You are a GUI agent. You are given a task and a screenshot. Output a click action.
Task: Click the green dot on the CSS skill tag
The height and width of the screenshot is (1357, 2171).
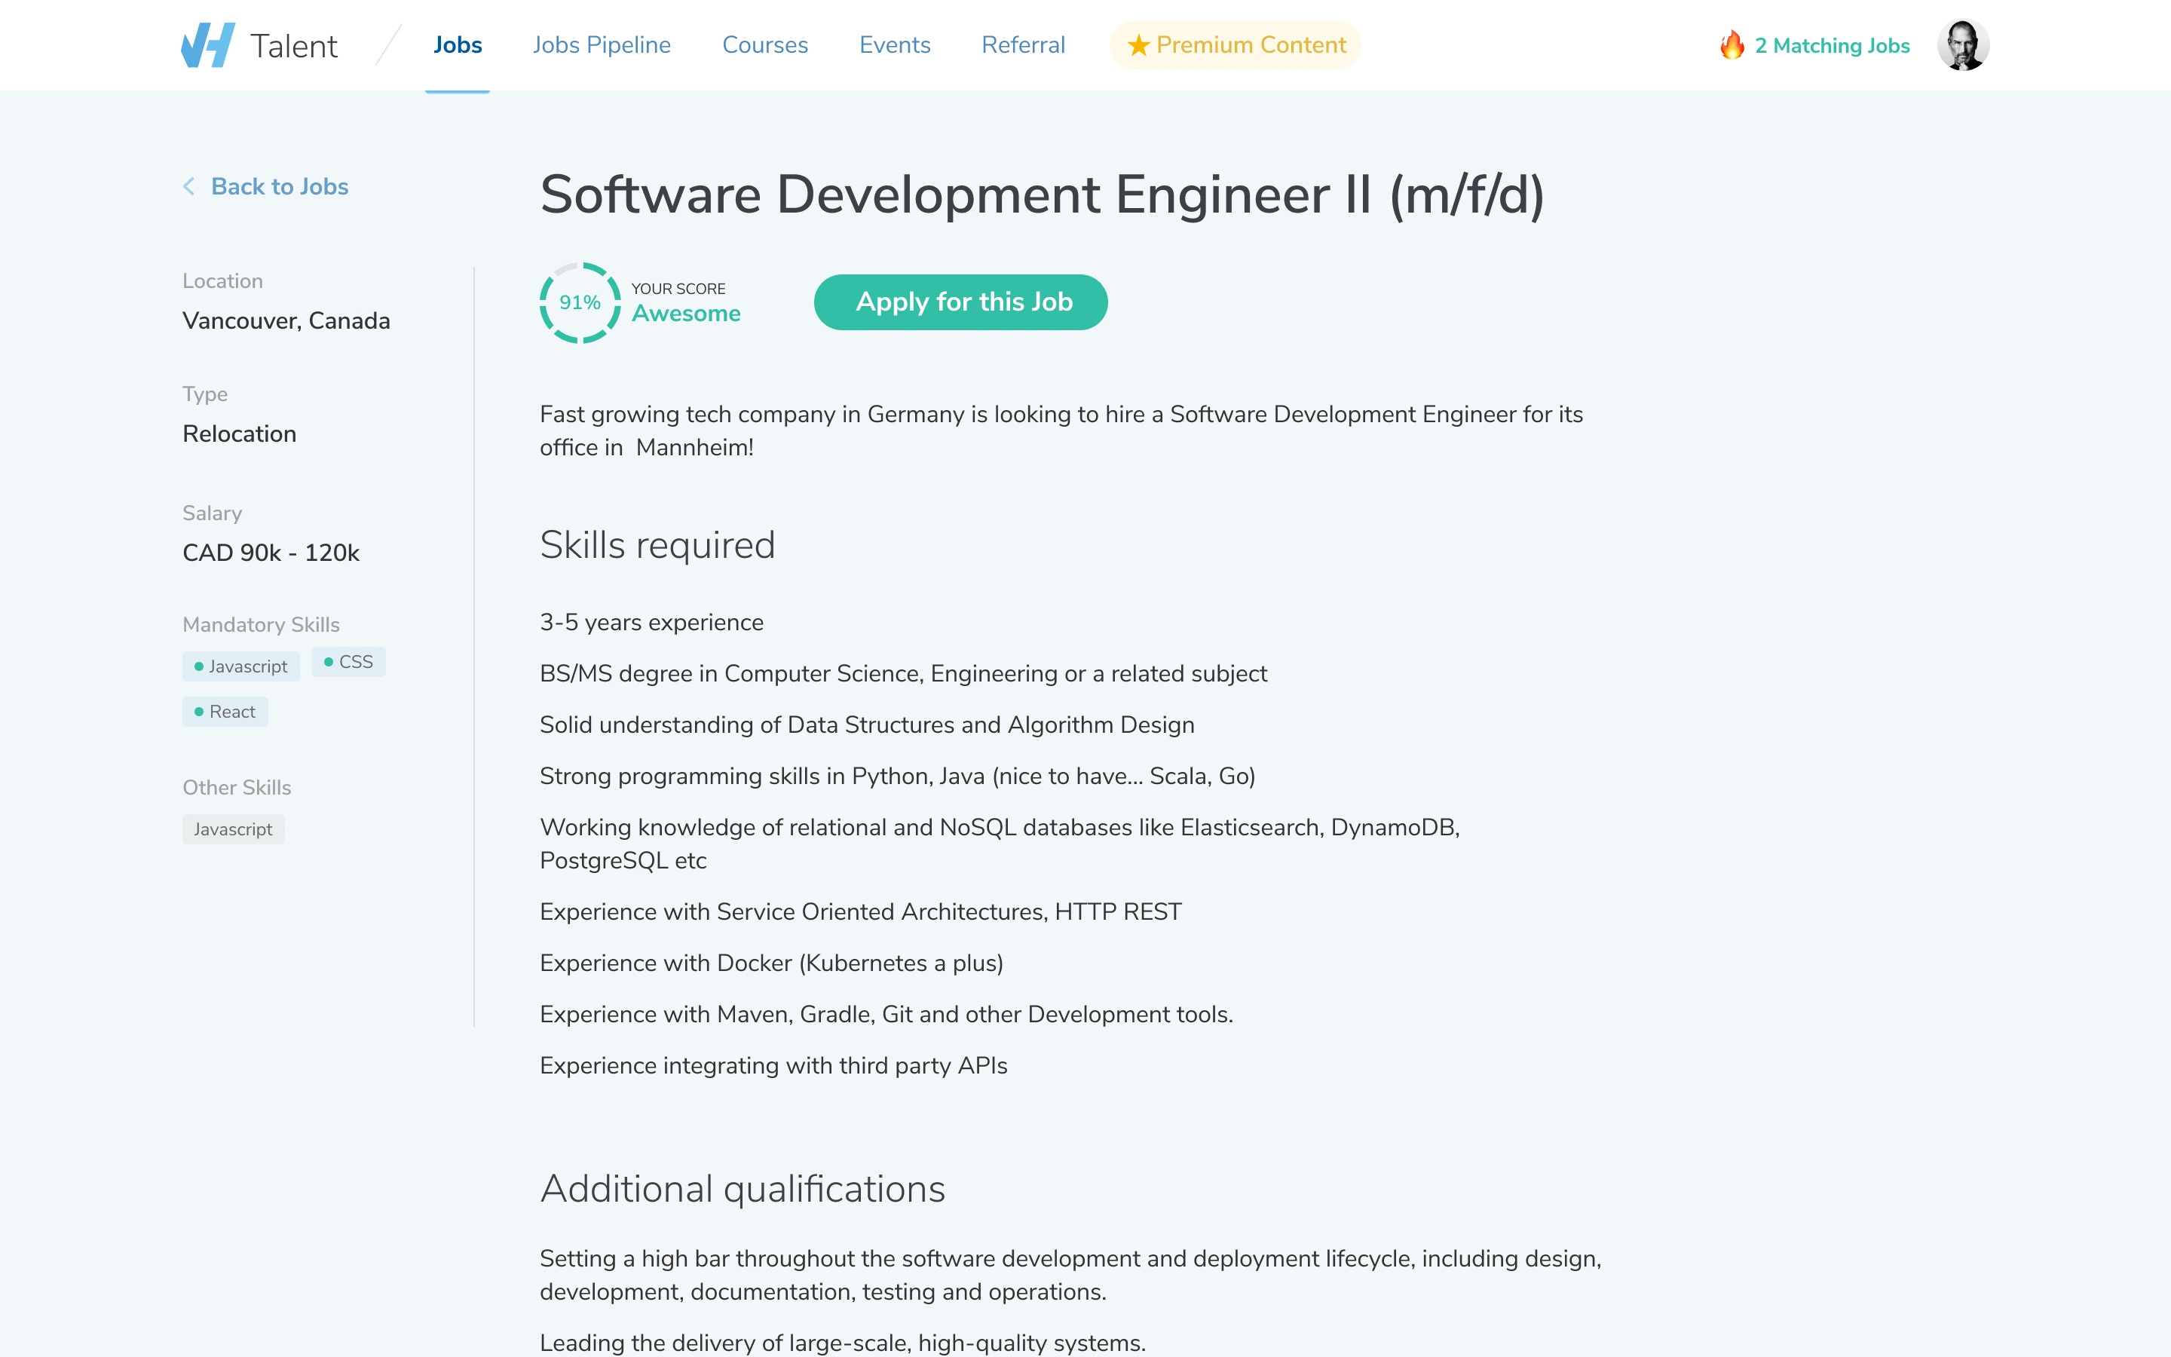[329, 660]
